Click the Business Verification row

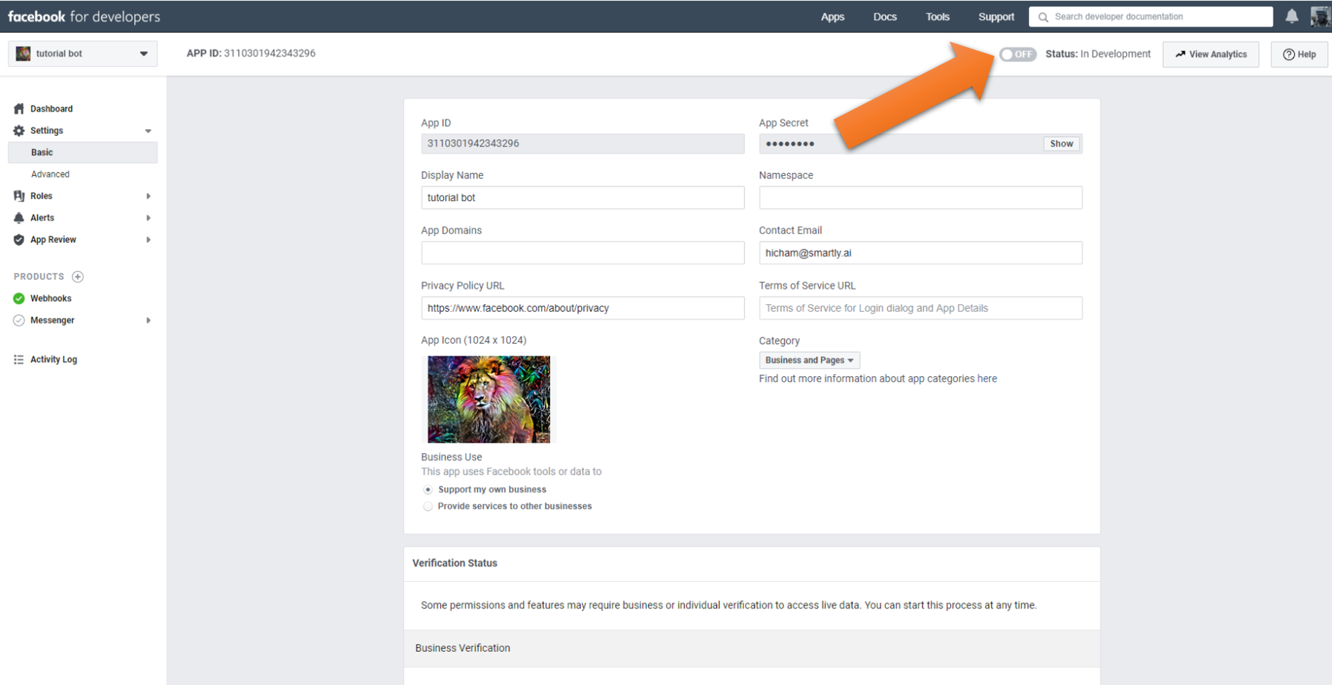[751, 648]
